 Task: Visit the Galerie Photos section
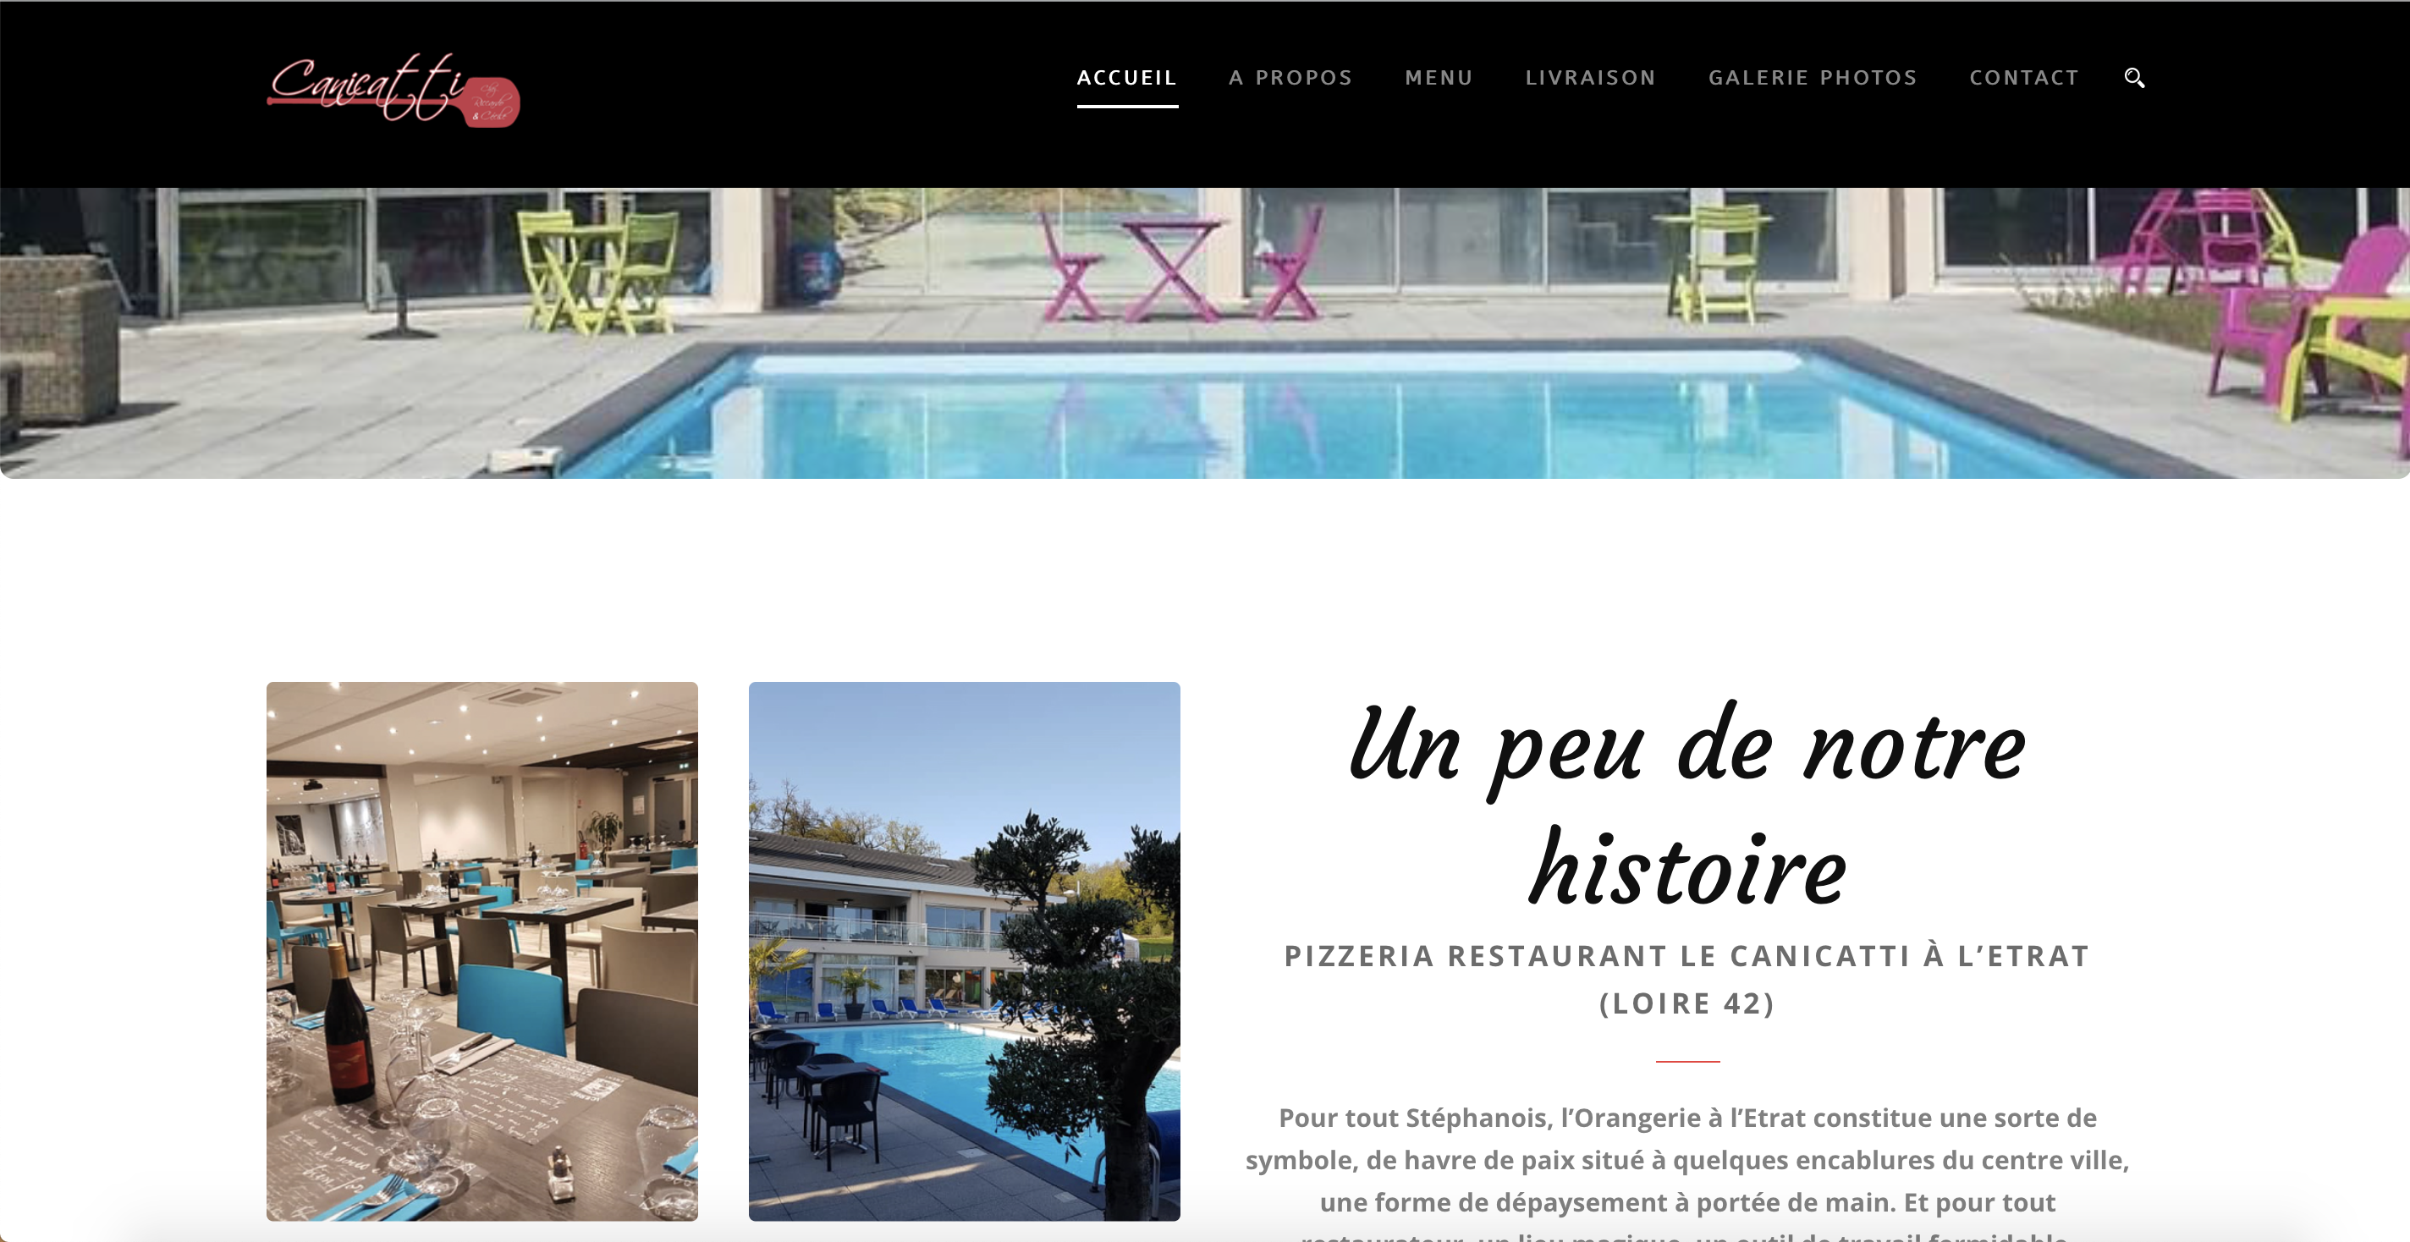1813,78
